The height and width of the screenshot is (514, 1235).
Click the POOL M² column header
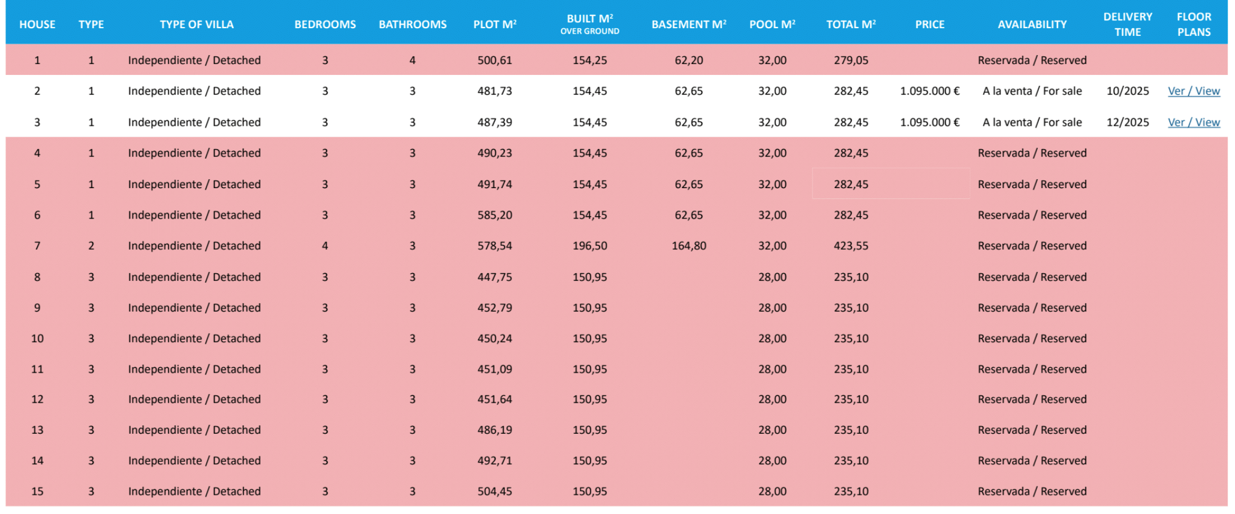tap(772, 25)
